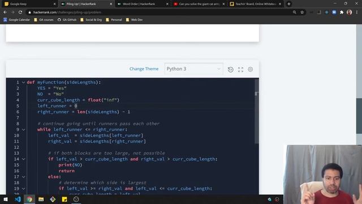Open Sticky Notes from the taskbar
The height and width of the screenshot is (204, 362).
click(x=64, y=199)
